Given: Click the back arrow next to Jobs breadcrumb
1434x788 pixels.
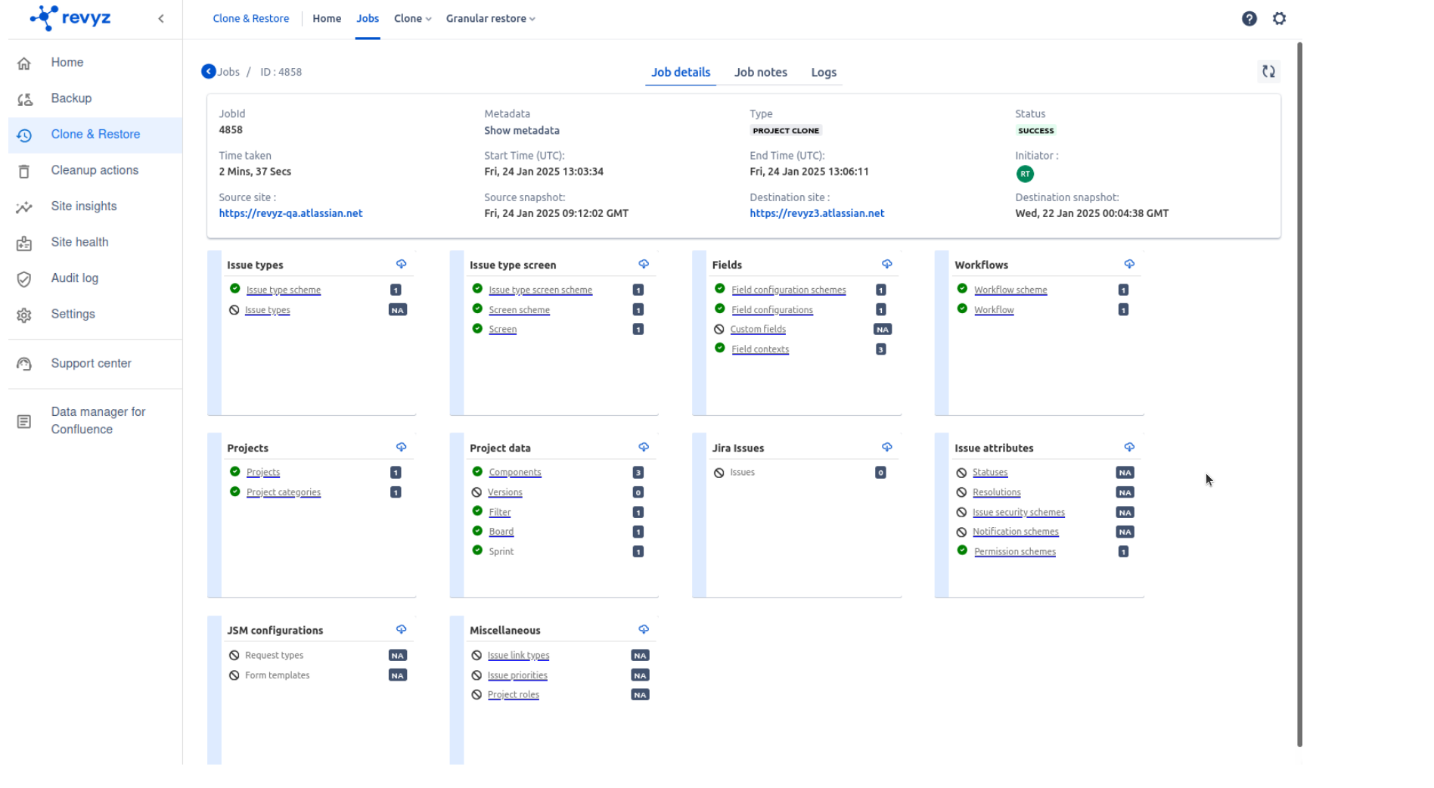Looking at the screenshot, I should tap(208, 72).
